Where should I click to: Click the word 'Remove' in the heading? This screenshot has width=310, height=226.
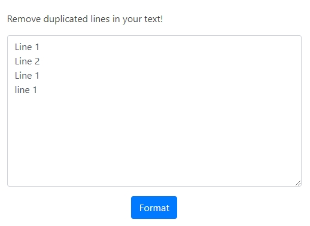pos(24,19)
